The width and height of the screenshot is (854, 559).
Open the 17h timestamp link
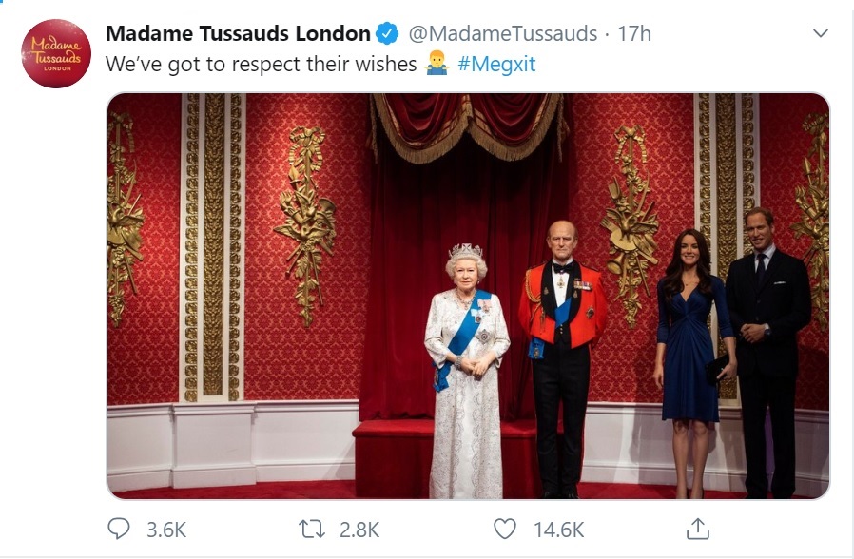tap(634, 33)
